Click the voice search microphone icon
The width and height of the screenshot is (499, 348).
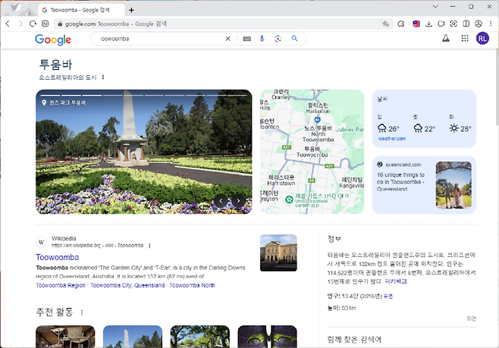click(x=262, y=39)
